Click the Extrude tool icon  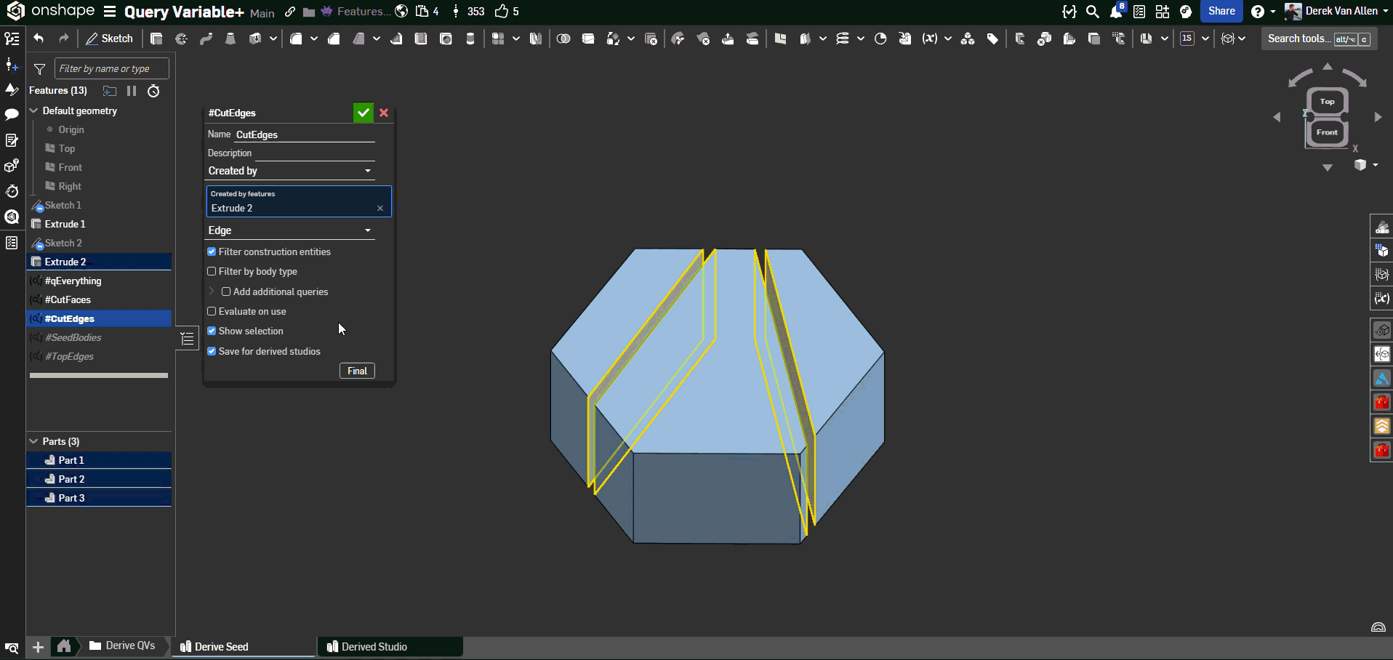click(156, 39)
